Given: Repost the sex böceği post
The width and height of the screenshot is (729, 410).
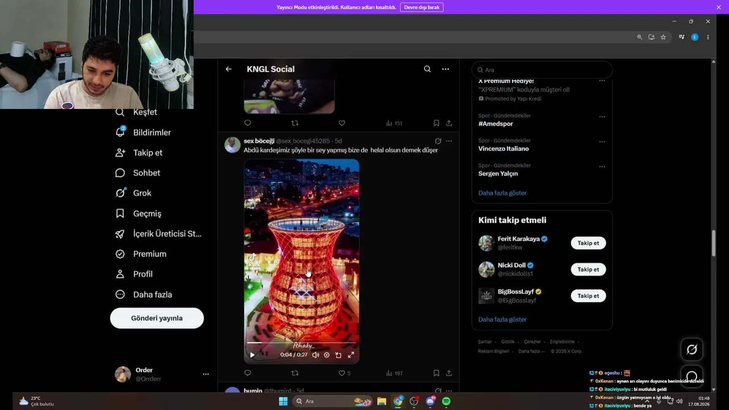Looking at the screenshot, I should click(x=294, y=373).
